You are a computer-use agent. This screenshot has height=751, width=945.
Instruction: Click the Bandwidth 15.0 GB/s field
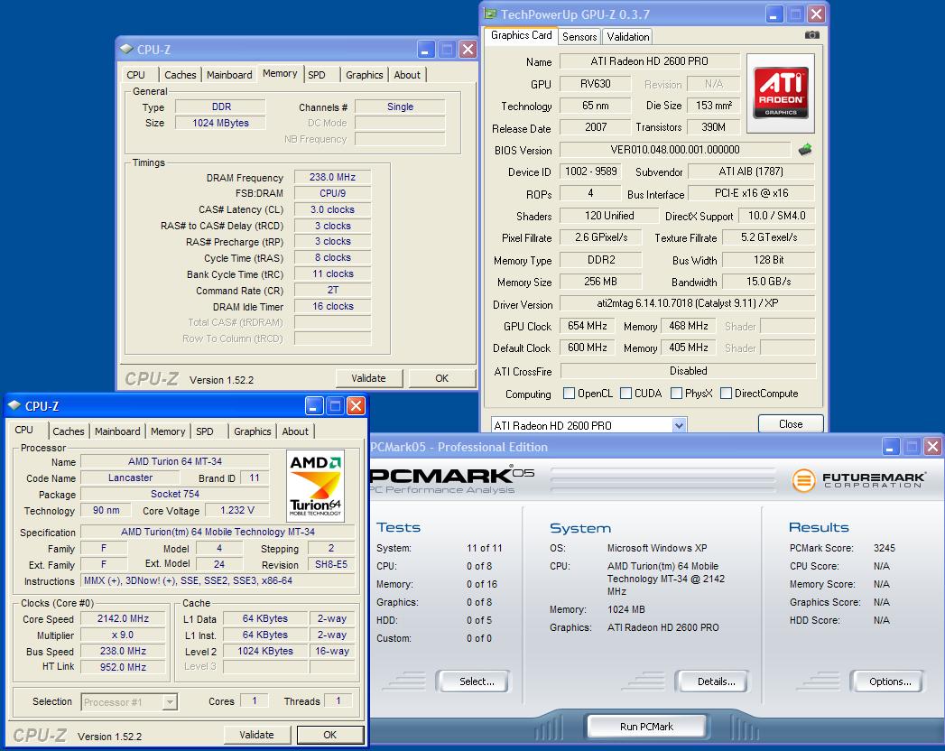768,282
